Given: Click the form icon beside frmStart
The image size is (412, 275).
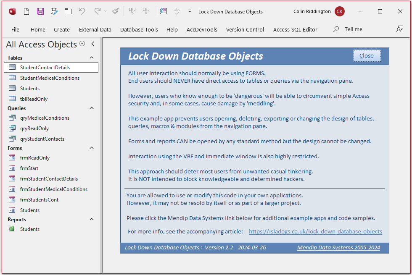Looking at the screenshot, I should 12,168.
